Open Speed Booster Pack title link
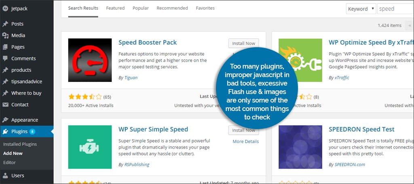This screenshot has height=184, width=414. click(x=148, y=42)
